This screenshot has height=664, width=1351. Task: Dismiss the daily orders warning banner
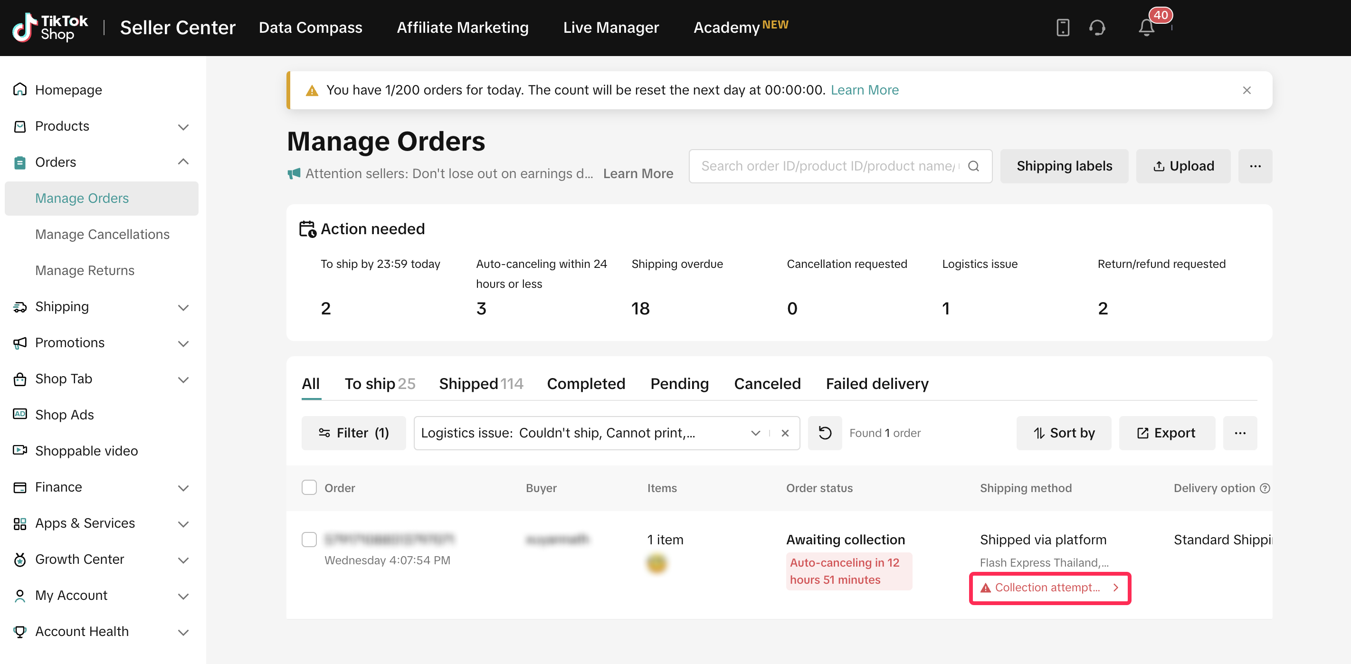(1246, 90)
